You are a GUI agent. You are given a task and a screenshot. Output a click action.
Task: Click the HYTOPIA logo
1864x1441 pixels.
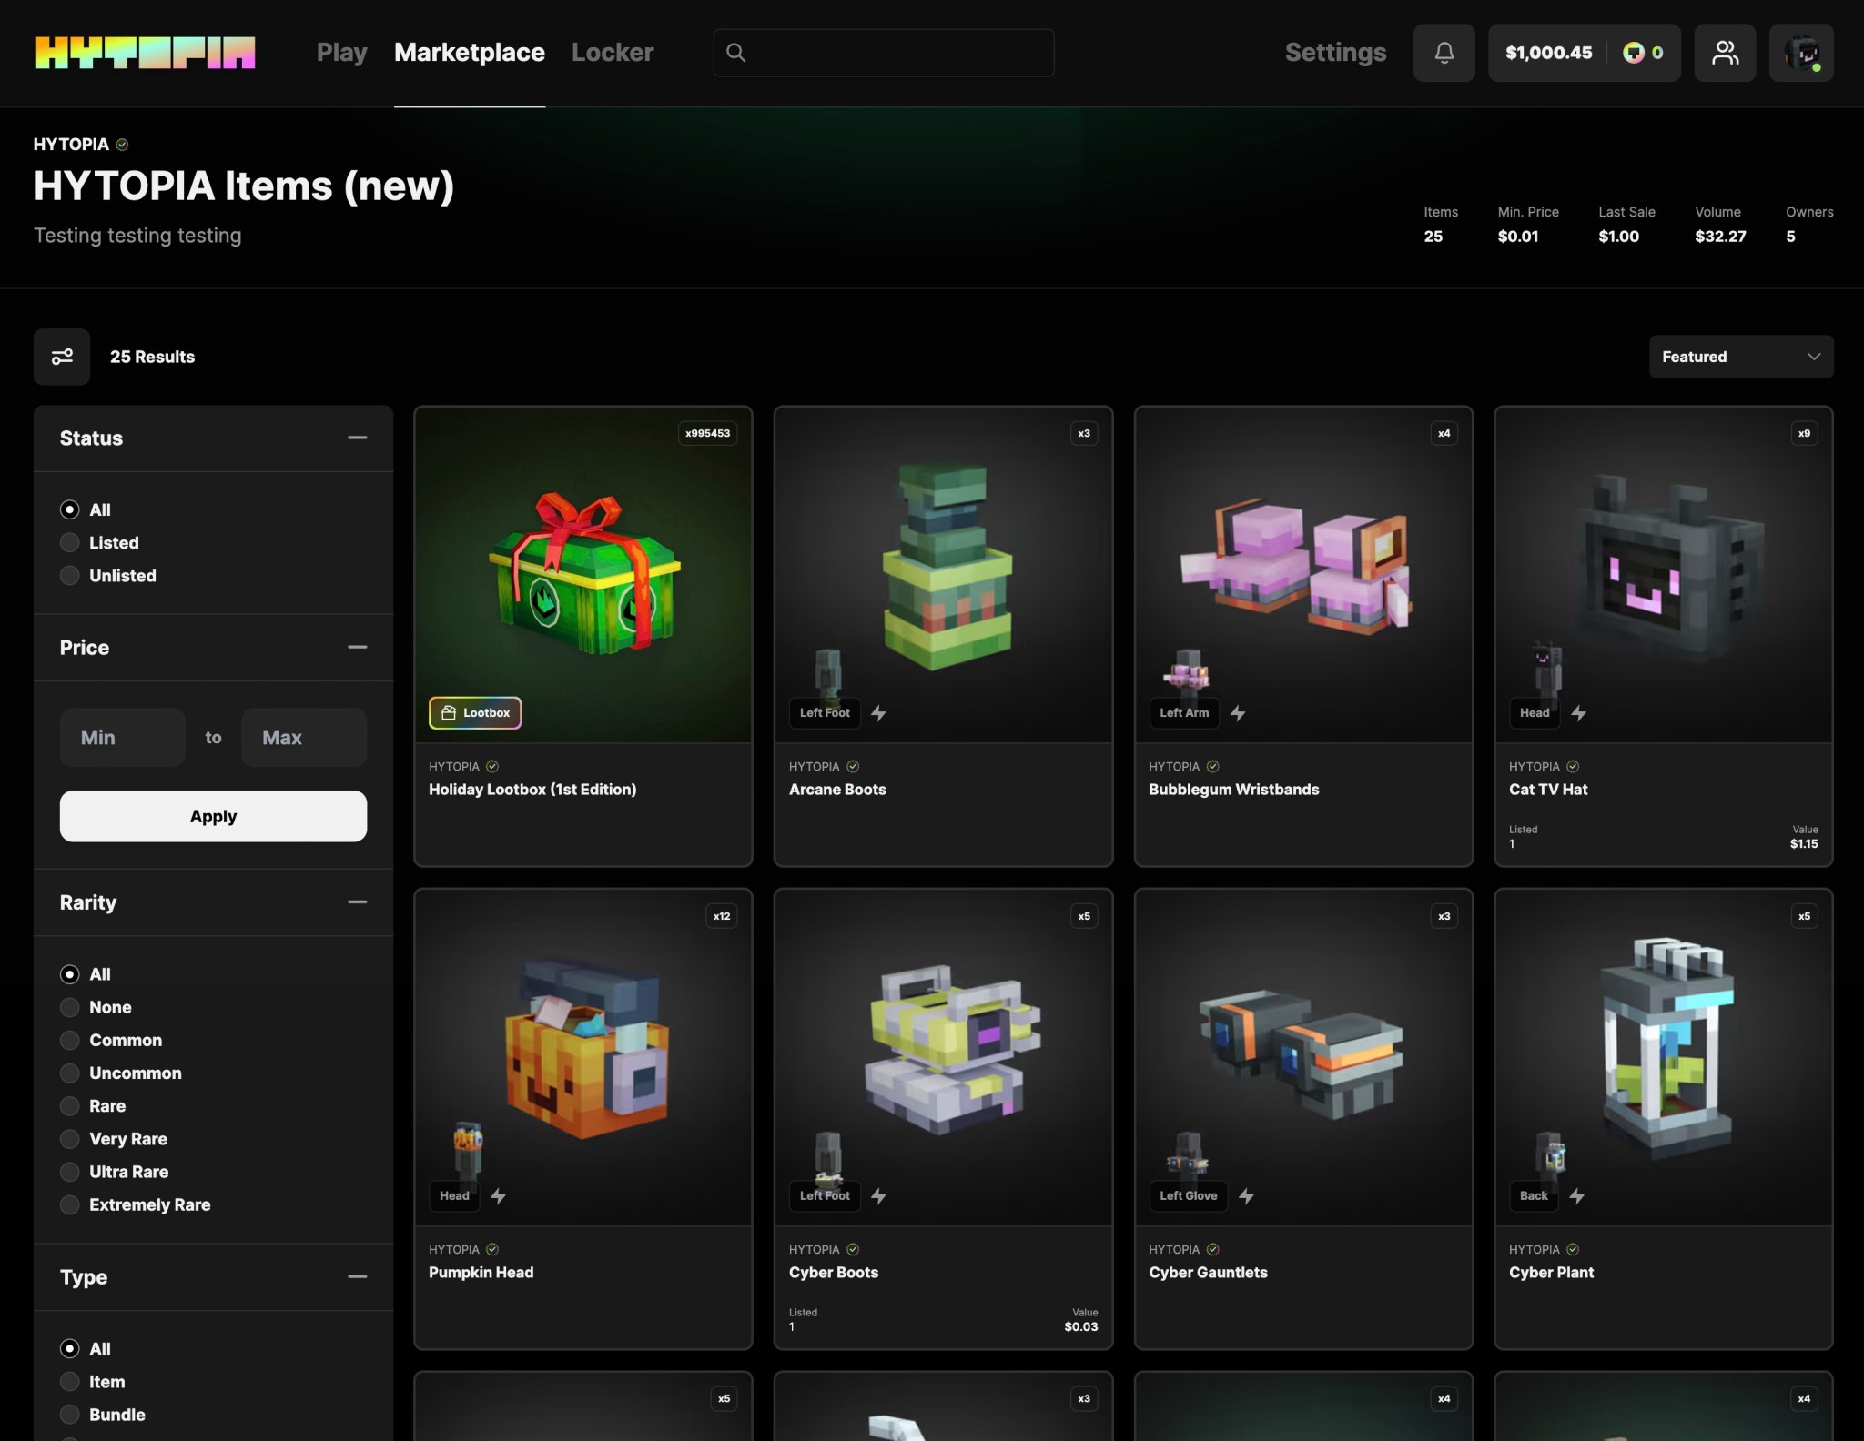coord(146,53)
